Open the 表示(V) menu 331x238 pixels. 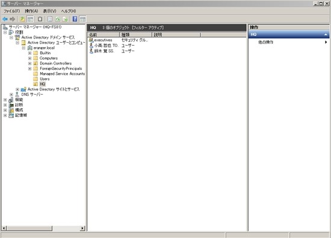tap(49, 11)
